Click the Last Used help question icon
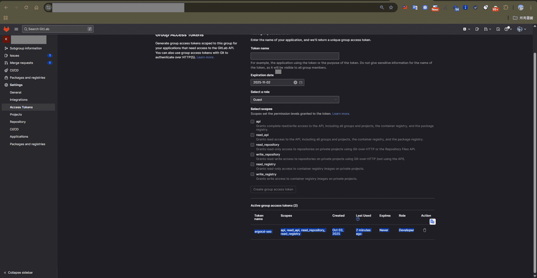Screen dimensions: 537x278 click(x=358, y=219)
